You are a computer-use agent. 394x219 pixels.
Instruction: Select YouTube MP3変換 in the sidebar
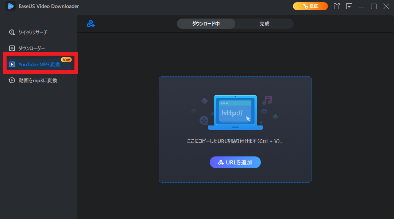(x=39, y=64)
